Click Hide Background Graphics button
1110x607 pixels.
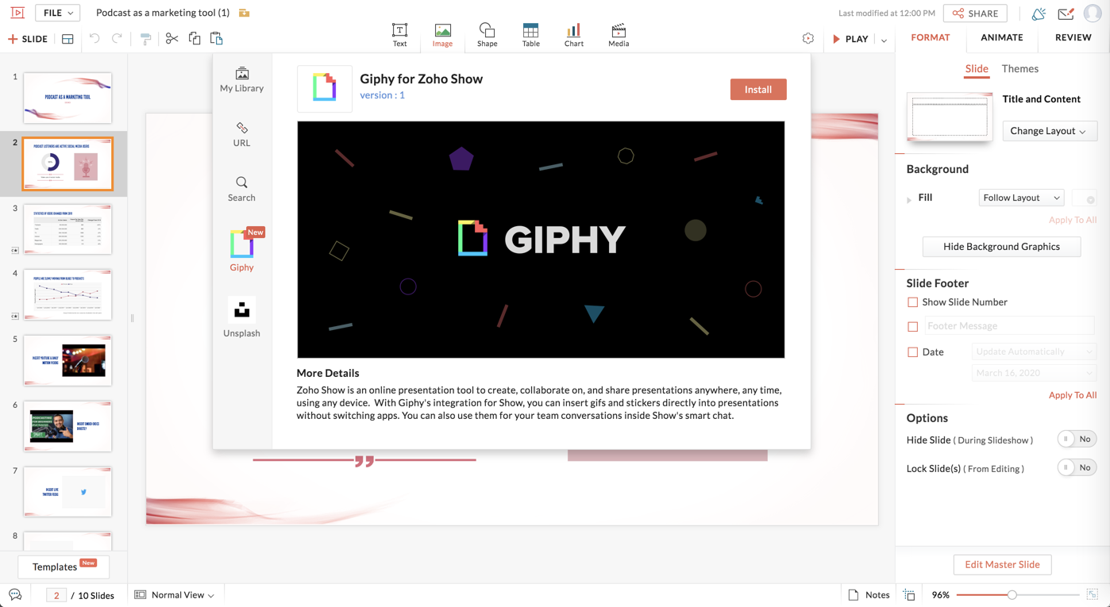1001,247
